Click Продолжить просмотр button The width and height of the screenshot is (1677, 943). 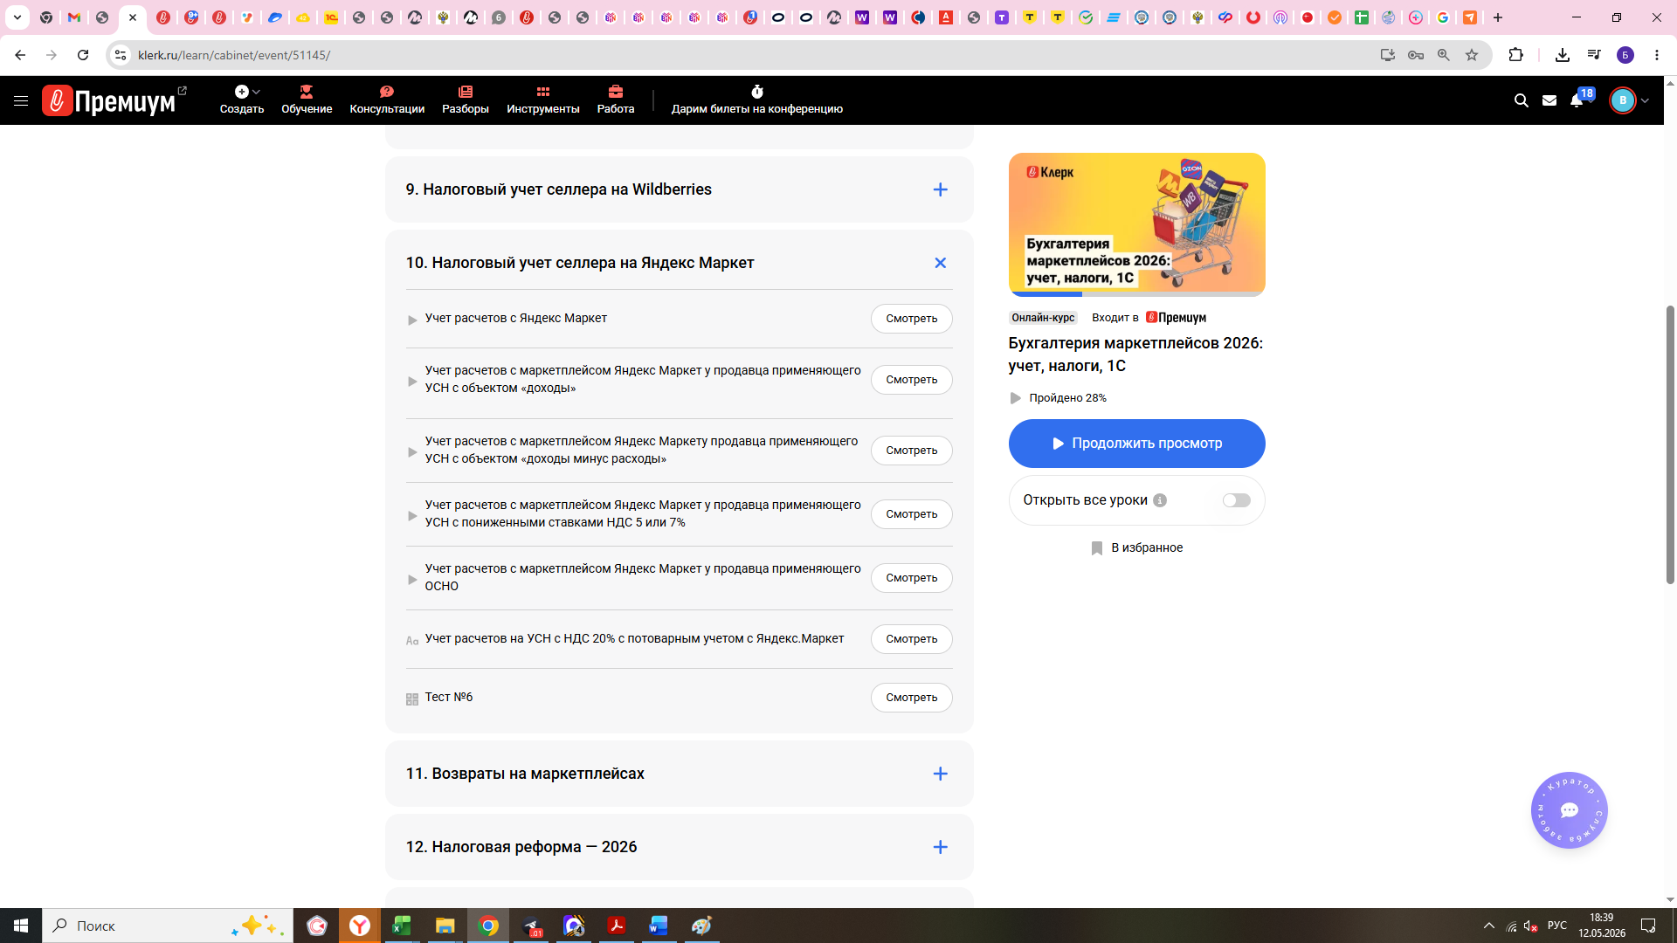point(1136,444)
